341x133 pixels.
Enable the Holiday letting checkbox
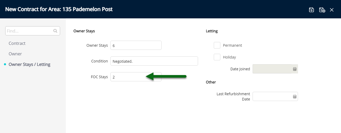click(x=217, y=57)
